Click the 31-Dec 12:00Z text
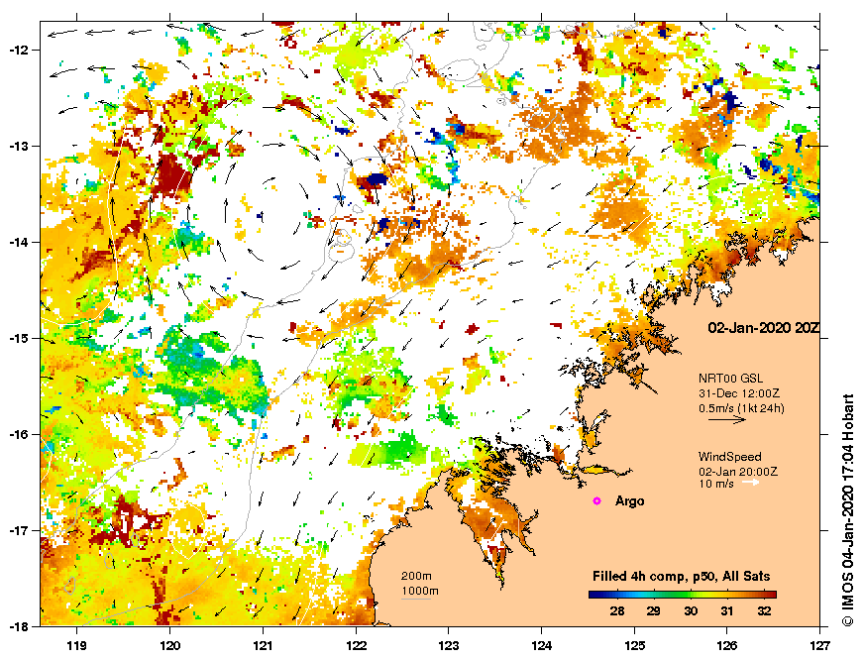The height and width of the screenshot is (660, 863). click(x=738, y=393)
